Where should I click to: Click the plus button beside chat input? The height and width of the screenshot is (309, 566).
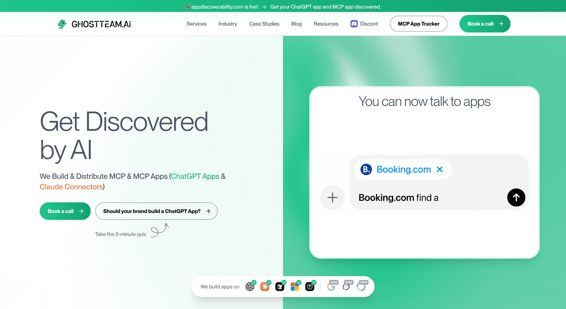(333, 197)
